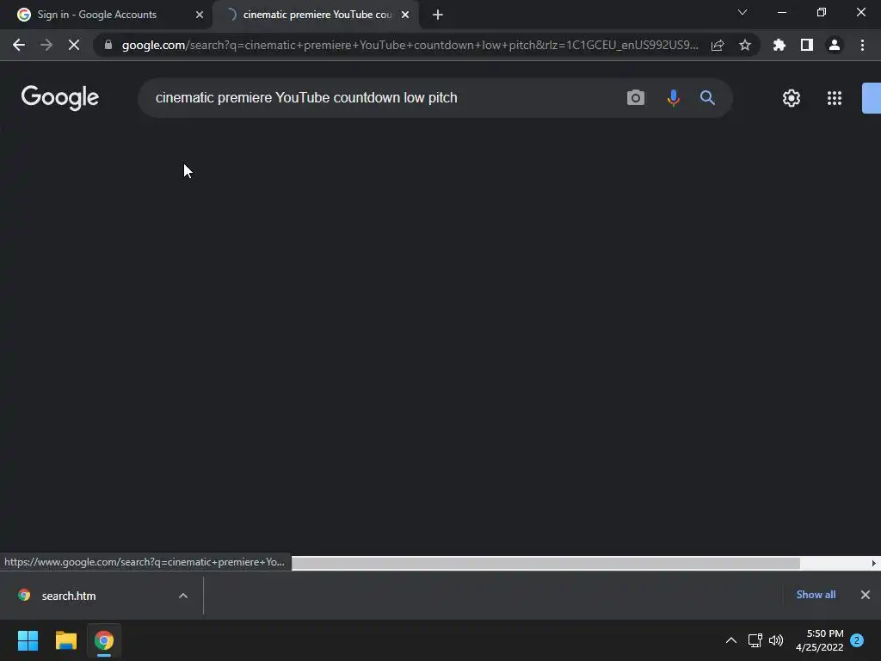Click the Google logo
Viewport: 881px width, 661px height.
(60, 98)
